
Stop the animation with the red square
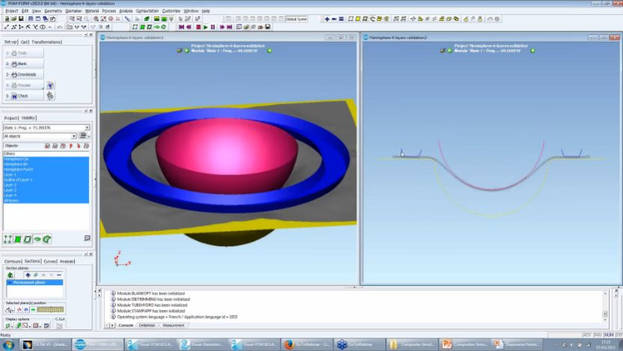click(198, 27)
